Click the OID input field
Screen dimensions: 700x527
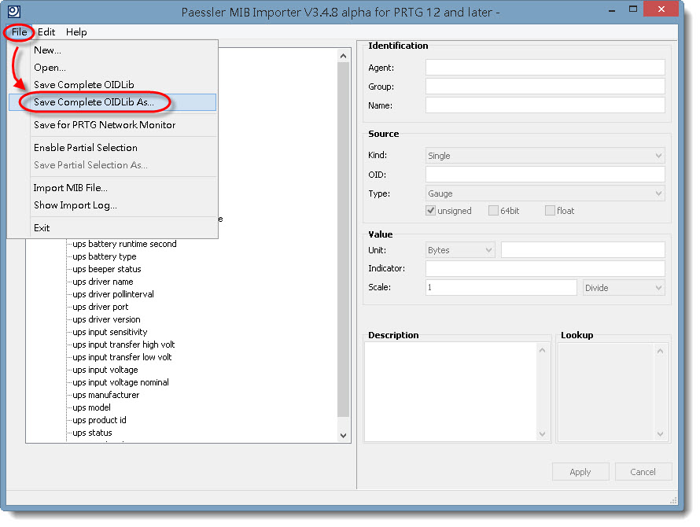[545, 174]
